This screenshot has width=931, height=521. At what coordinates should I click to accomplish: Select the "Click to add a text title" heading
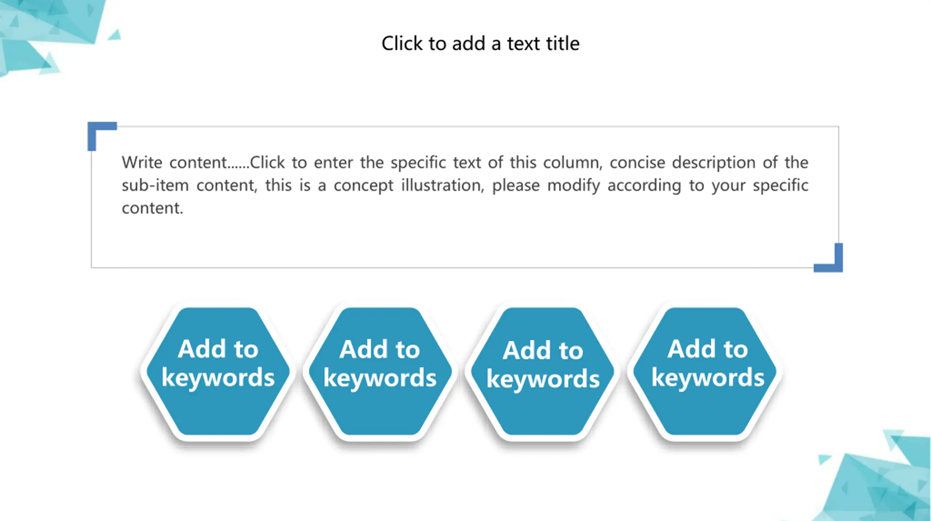pos(480,44)
